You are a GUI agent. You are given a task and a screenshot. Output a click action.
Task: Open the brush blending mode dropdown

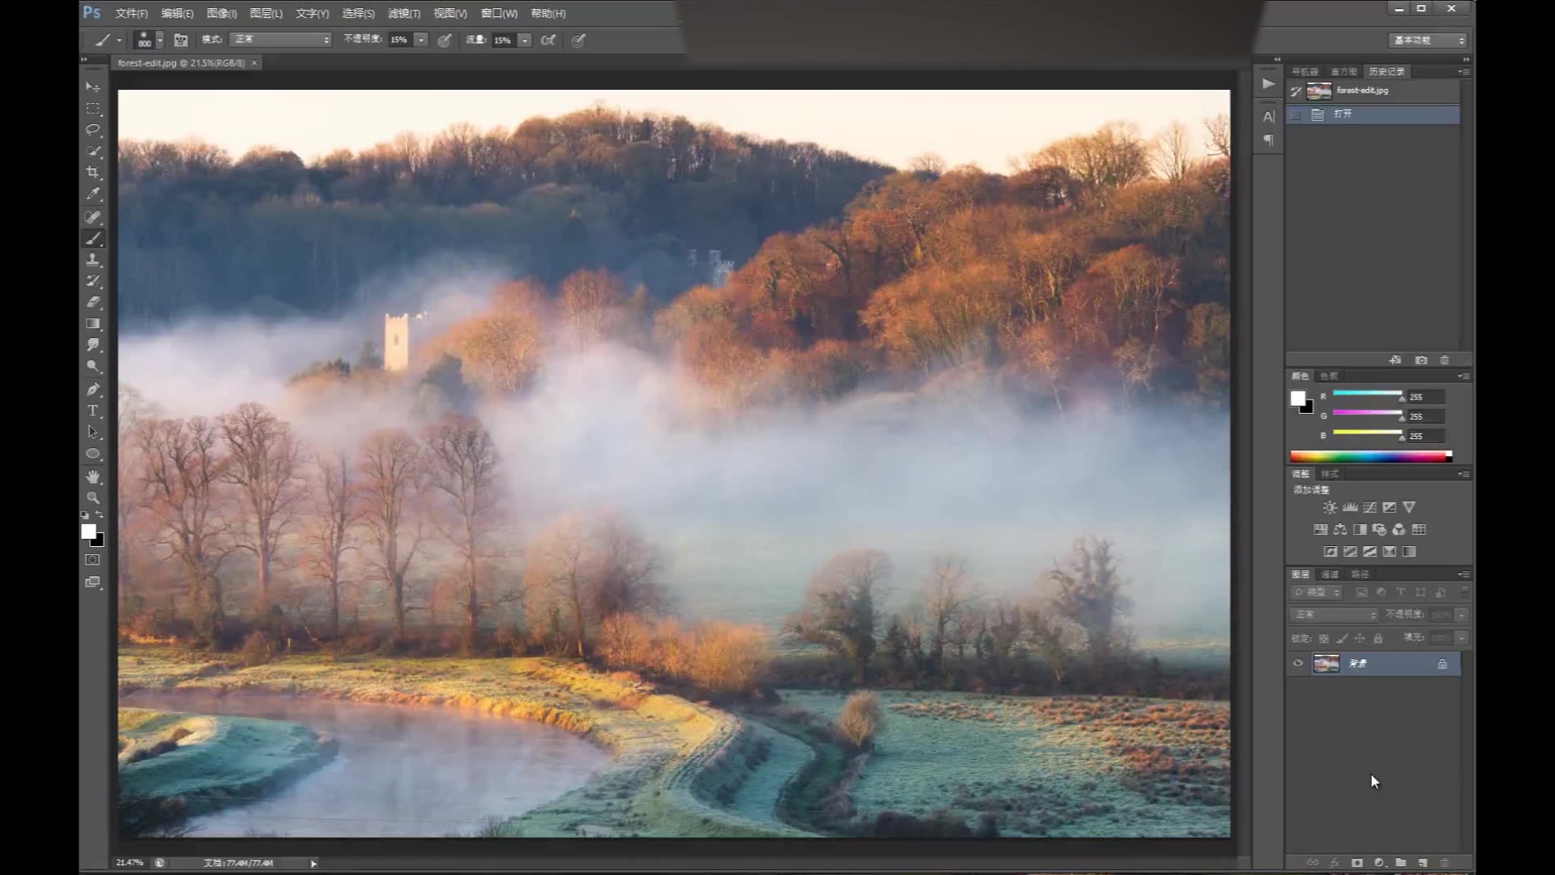[x=280, y=40]
